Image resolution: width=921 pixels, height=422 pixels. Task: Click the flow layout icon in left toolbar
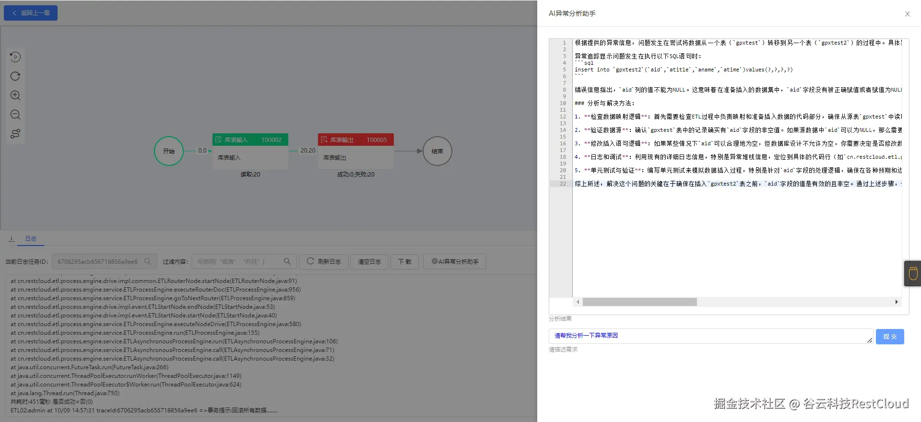[15, 134]
